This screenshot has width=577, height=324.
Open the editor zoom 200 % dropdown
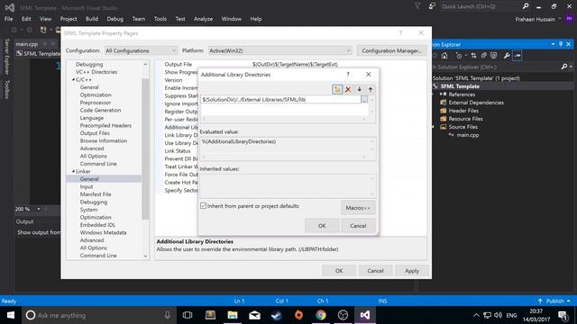click(38, 209)
